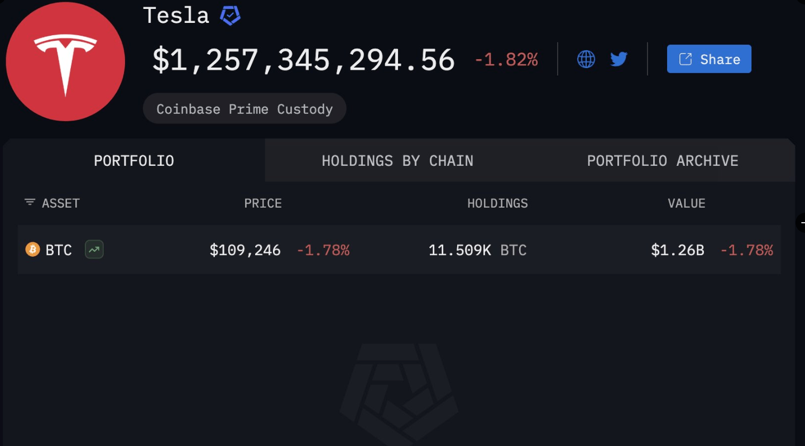Sort by the ASSET column header
Viewport: 805px width, 446px height.
click(x=61, y=203)
